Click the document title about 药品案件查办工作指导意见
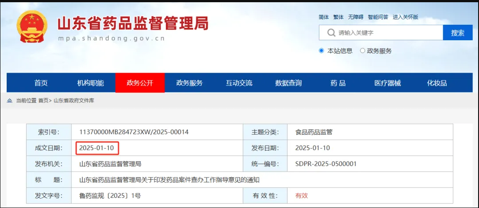 [169, 180]
